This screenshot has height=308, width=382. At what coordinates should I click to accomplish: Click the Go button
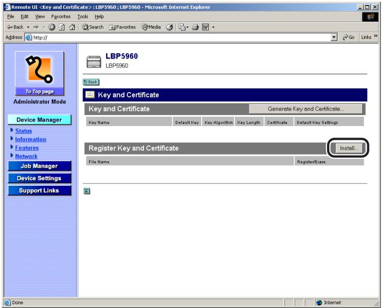coord(348,37)
